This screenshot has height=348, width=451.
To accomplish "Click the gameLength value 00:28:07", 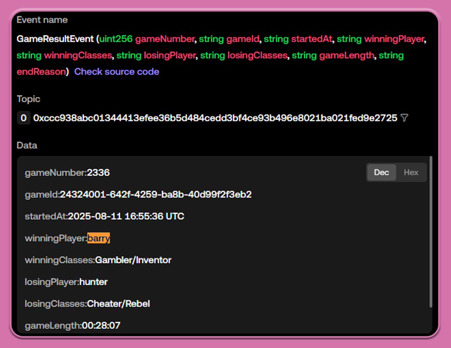I will pyautogui.click(x=101, y=325).
